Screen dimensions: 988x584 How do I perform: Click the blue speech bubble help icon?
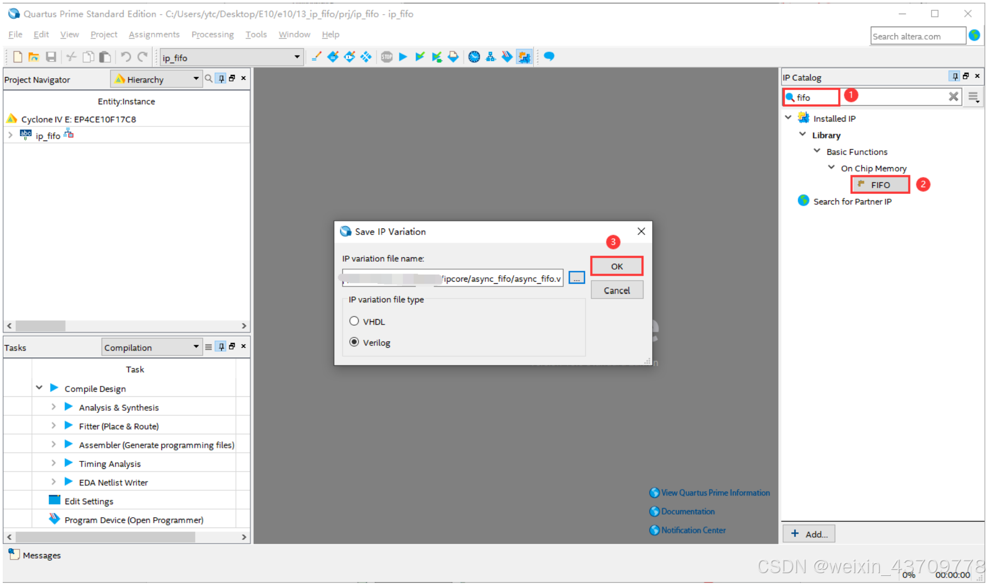pyautogui.click(x=549, y=56)
